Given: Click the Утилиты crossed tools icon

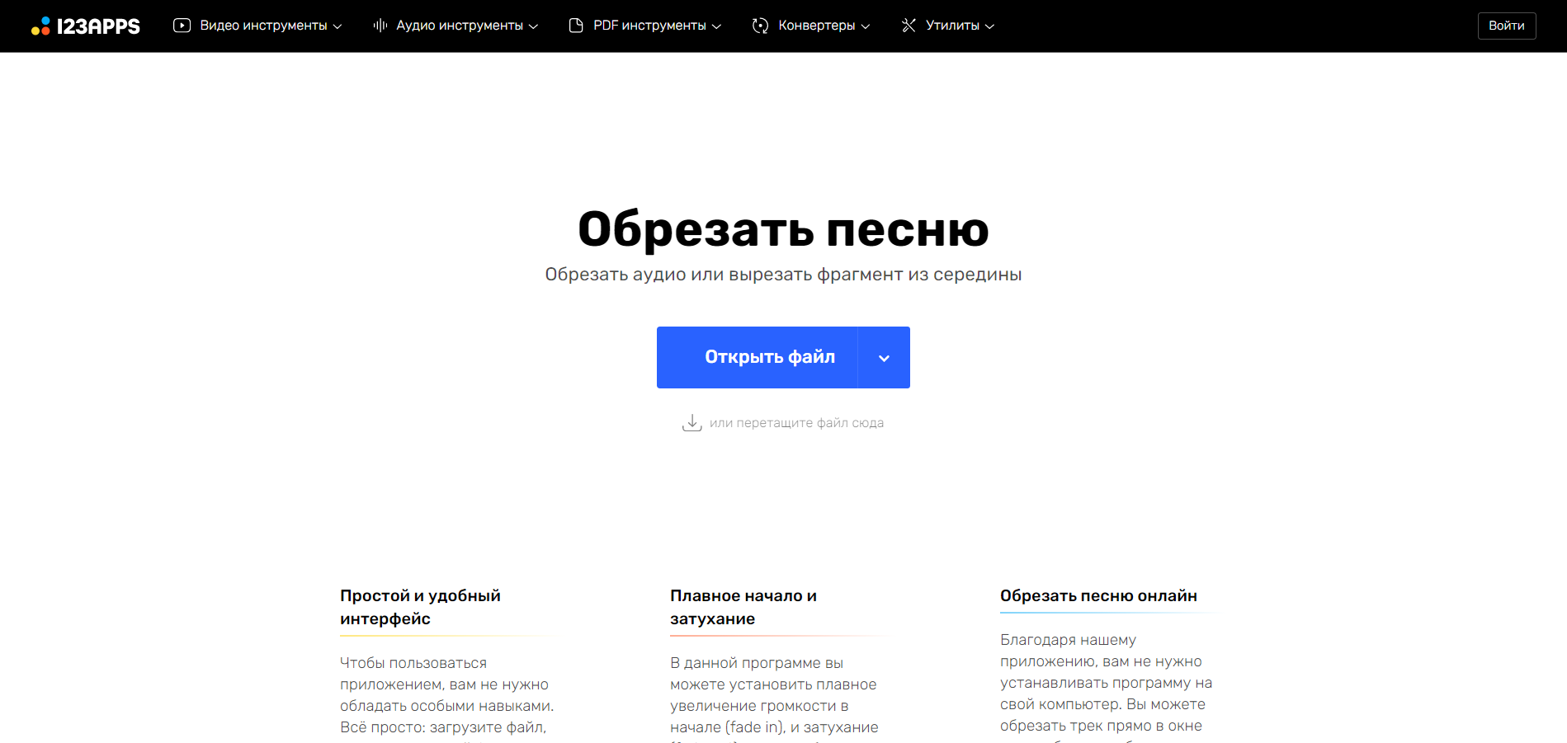Looking at the screenshot, I should (909, 26).
